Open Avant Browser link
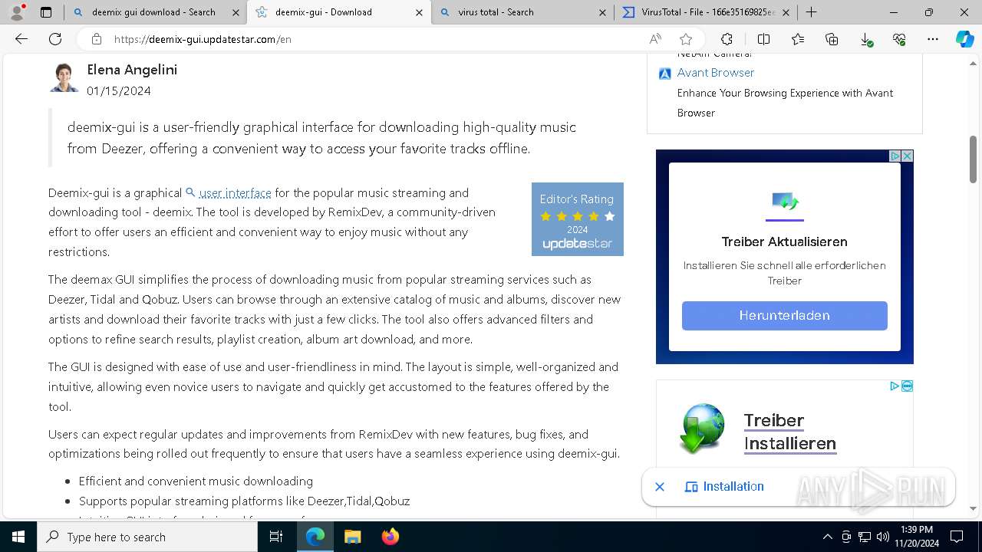Viewport: 982px width, 552px height. (x=716, y=72)
